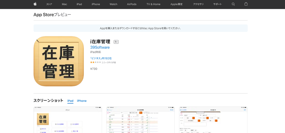285x133 pixels.
Task: Open the AirPods menu item
Action: [132, 4]
